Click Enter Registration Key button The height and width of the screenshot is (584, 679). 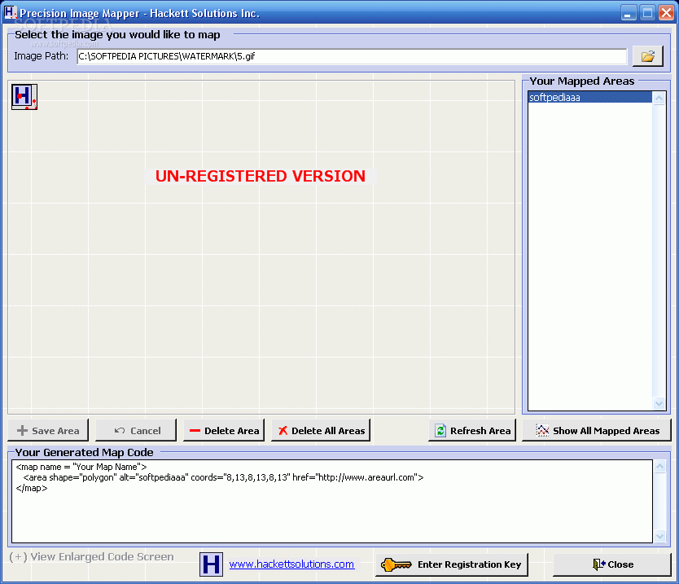pyautogui.click(x=452, y=564)
